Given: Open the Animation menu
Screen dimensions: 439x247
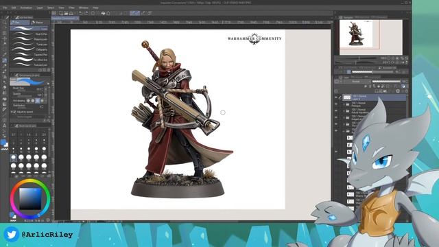Looking at the screenshot, I should (x=26, y=8).
